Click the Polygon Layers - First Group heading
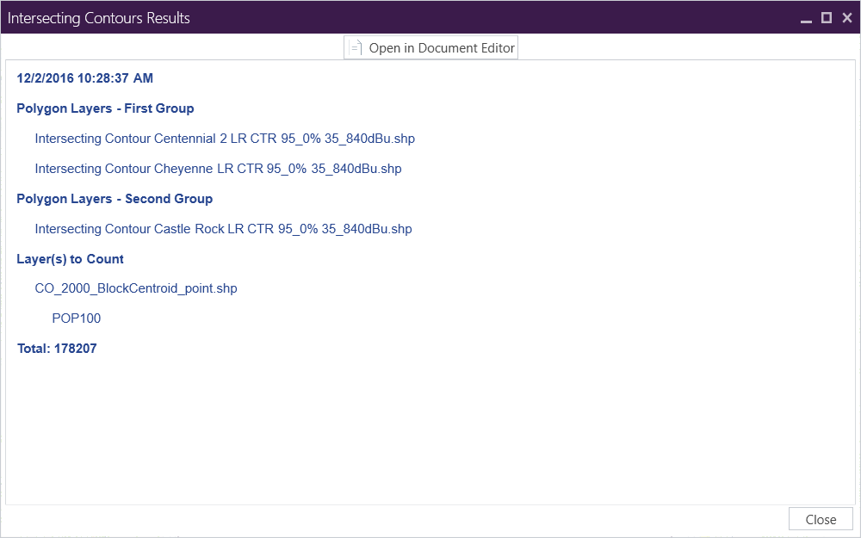Image resolution: width=861 pixels, height=538 pixels. 105,108
